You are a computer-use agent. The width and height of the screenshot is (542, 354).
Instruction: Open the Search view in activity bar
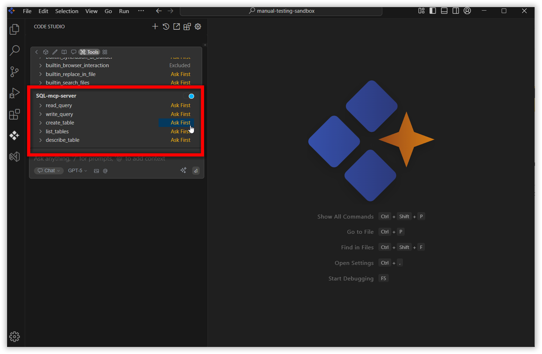(15, 50)
